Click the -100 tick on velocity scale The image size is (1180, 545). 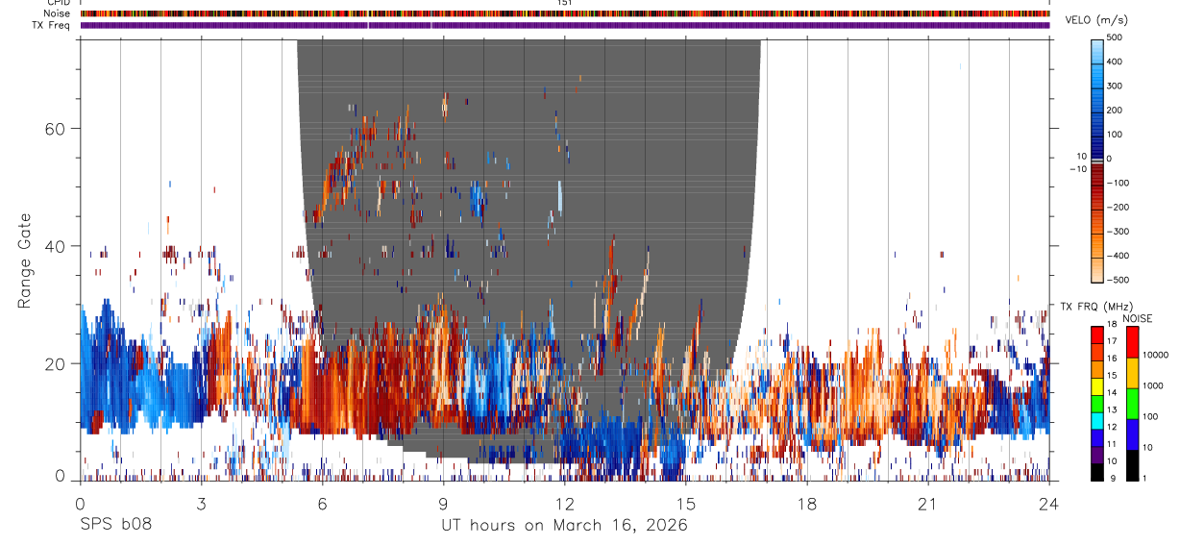tap(1117, 183)
